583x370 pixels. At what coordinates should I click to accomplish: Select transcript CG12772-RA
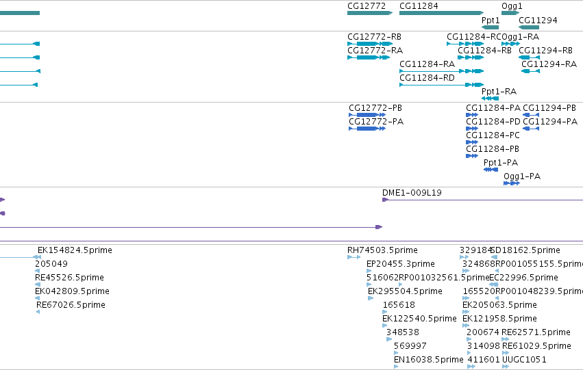click(x=369, y=57)
